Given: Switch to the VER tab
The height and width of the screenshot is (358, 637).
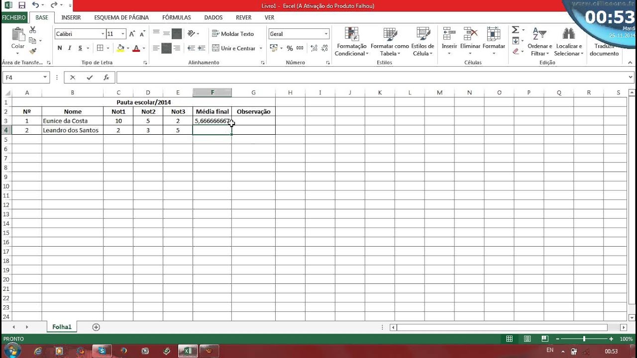Looking at the screenshot, I should (270, 17).
